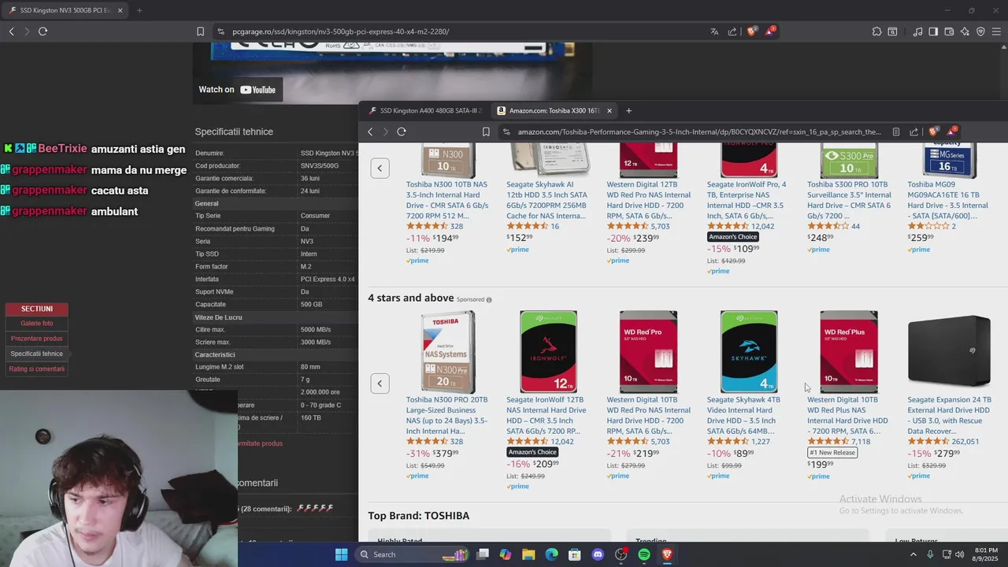Open reader mode icon in Amazon address bar
Viewport: 1008px width, 567px height.
(896, 132)
